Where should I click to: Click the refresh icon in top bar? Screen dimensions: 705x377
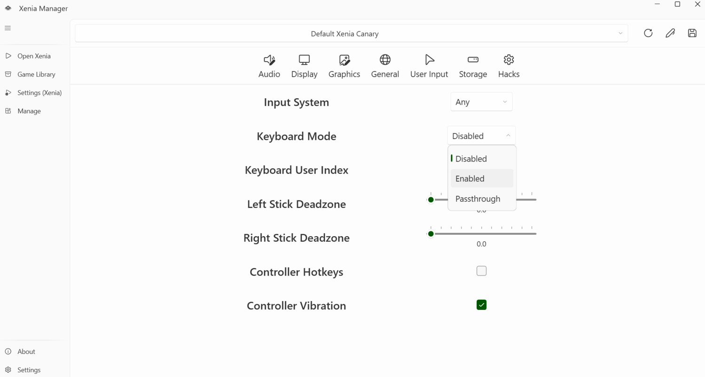[648, 33]
